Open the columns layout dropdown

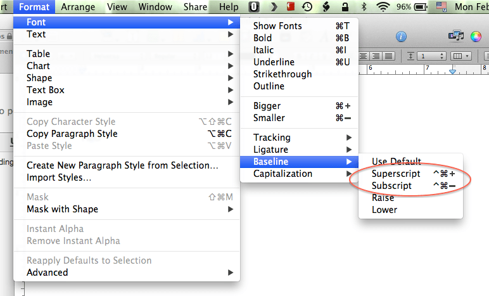[x=459, y=56]
